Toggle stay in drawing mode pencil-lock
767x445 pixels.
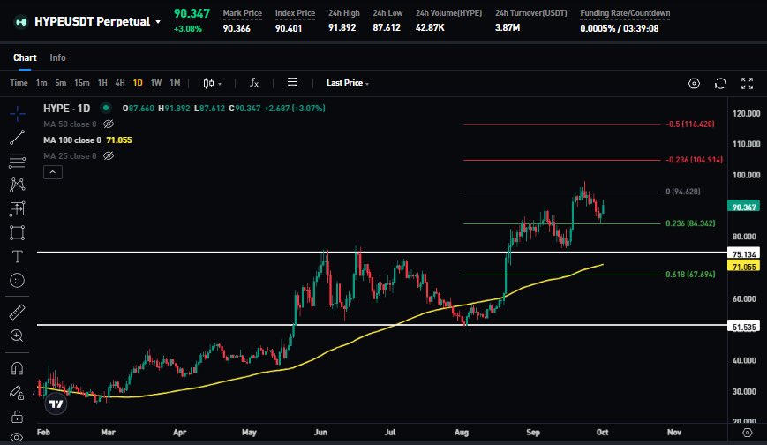(17, 392)
